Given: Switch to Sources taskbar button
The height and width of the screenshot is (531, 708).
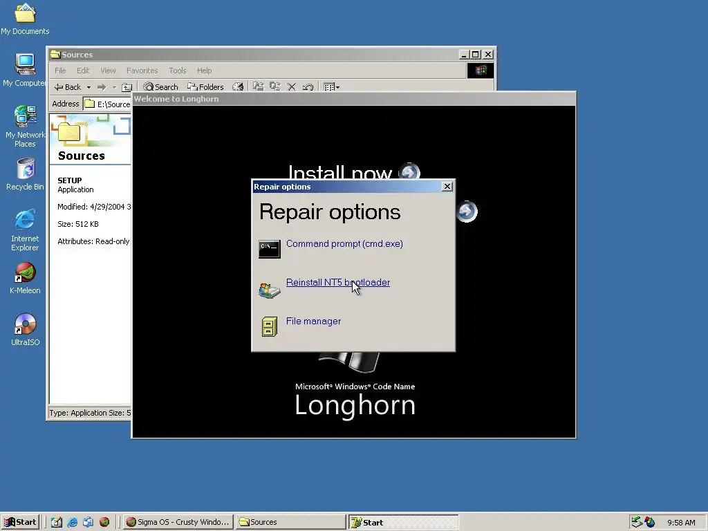Looking at the screenshot, I should coord(290,522).
